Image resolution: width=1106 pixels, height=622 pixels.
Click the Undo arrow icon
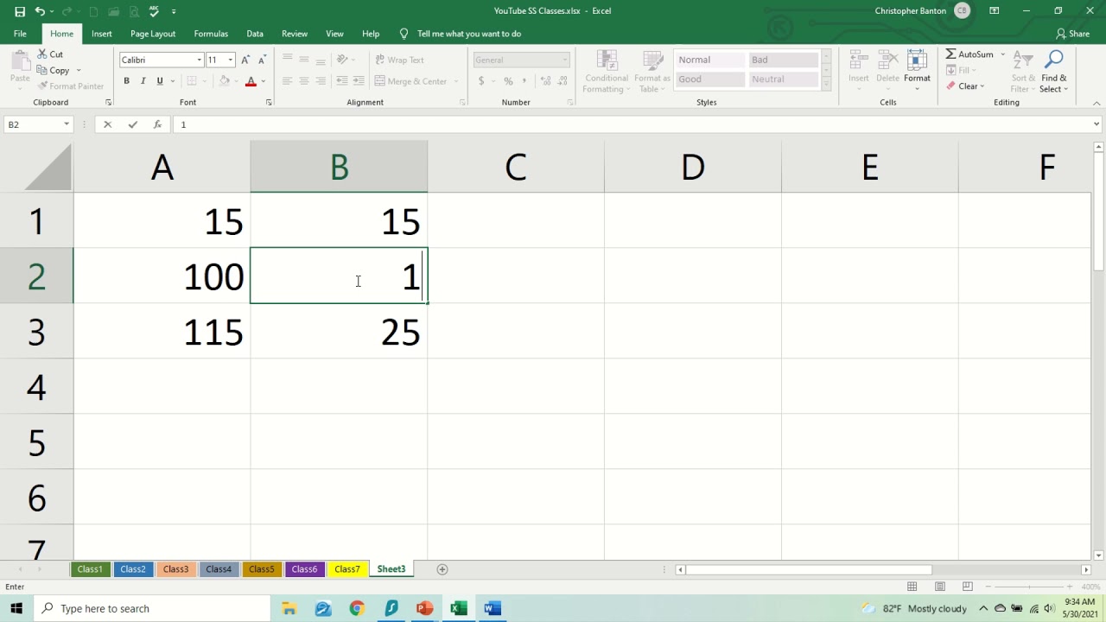[x=40, y=11]
